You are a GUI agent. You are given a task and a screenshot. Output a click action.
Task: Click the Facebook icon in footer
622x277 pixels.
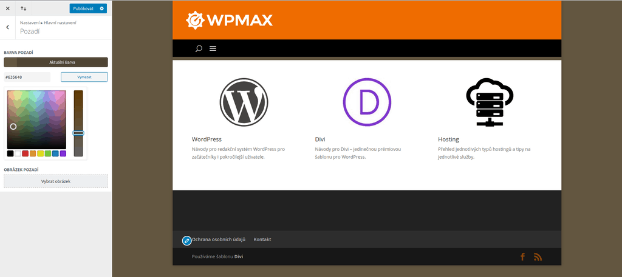pos(523,257)
